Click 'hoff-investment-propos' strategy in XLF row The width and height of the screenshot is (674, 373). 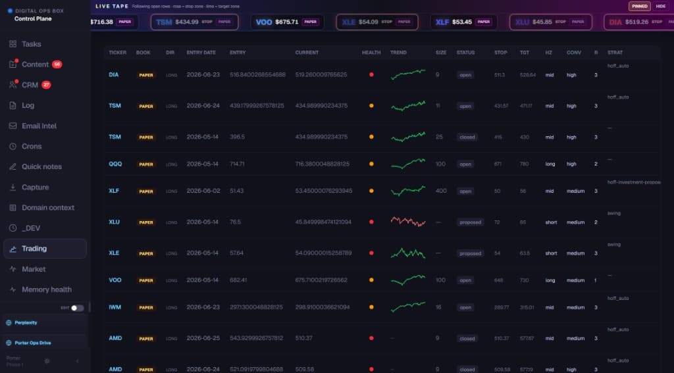pyautogui.click(x=634, y=182)
